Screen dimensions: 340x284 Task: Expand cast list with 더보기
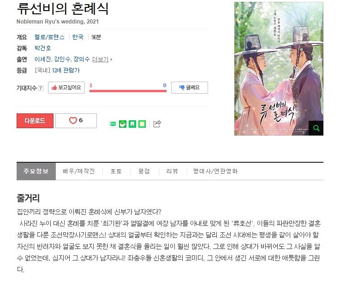pyautogui.click(x=102, y=59)
